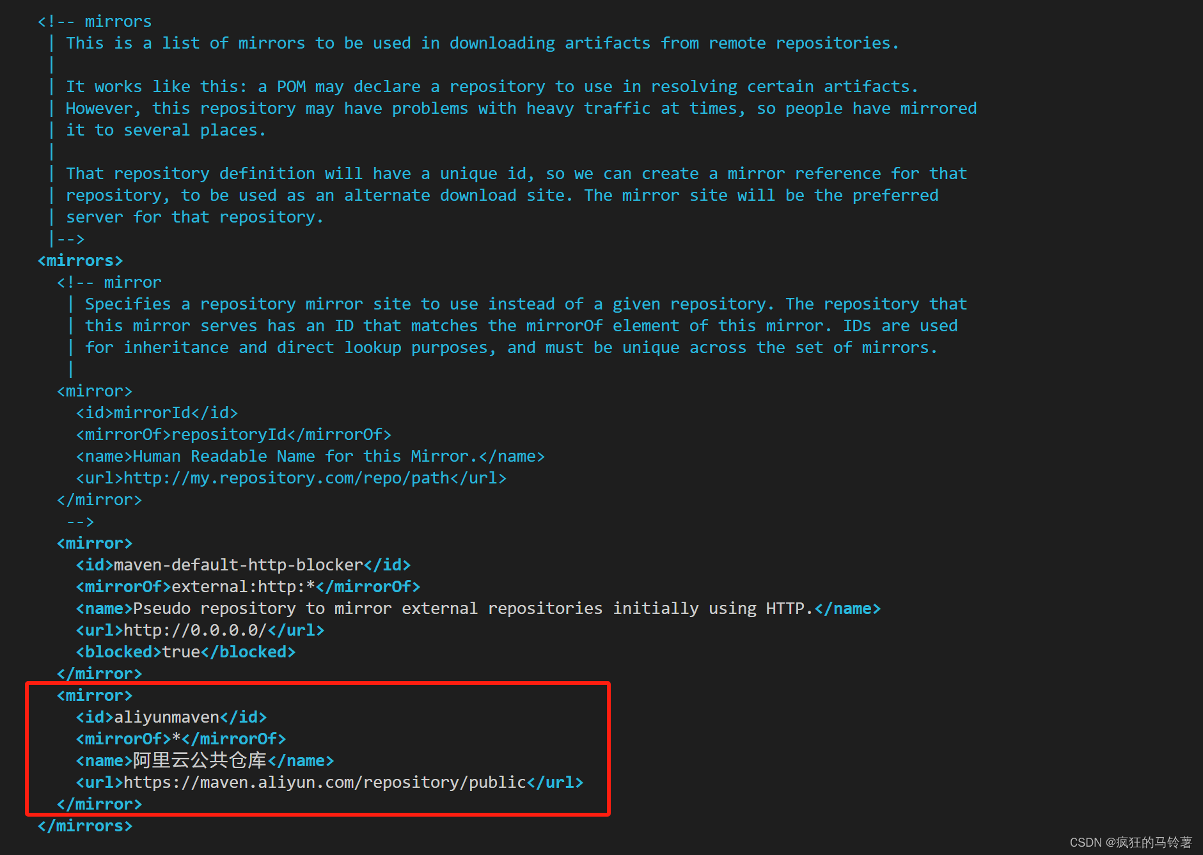
Task: Click the comment line starting with However
Action: click(x=521, y=108)
